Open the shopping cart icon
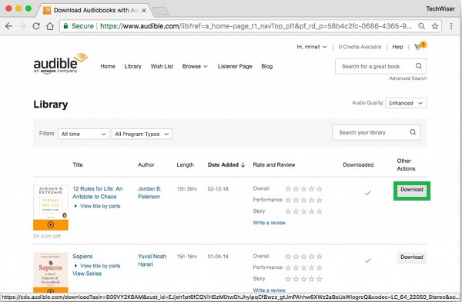The height and width of the screenshot is (302, 462). pos(418,47)
